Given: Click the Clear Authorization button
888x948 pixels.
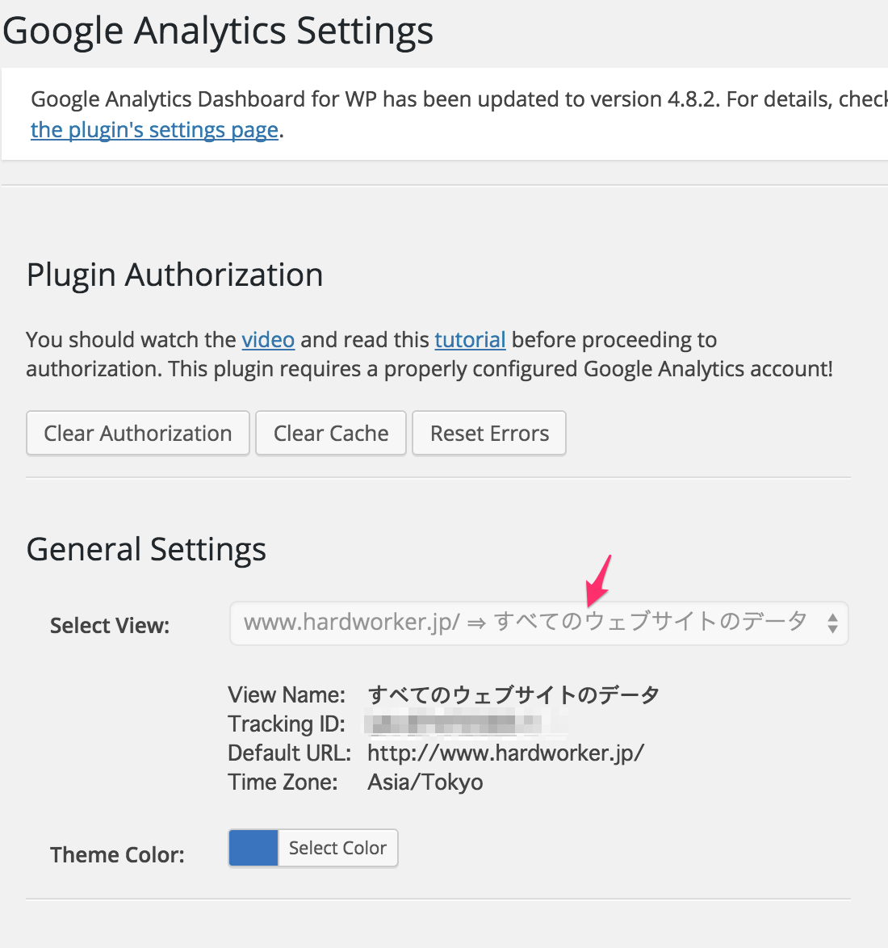Looking at the screenshot, I should pyautogui.click(x=138, y=434).
